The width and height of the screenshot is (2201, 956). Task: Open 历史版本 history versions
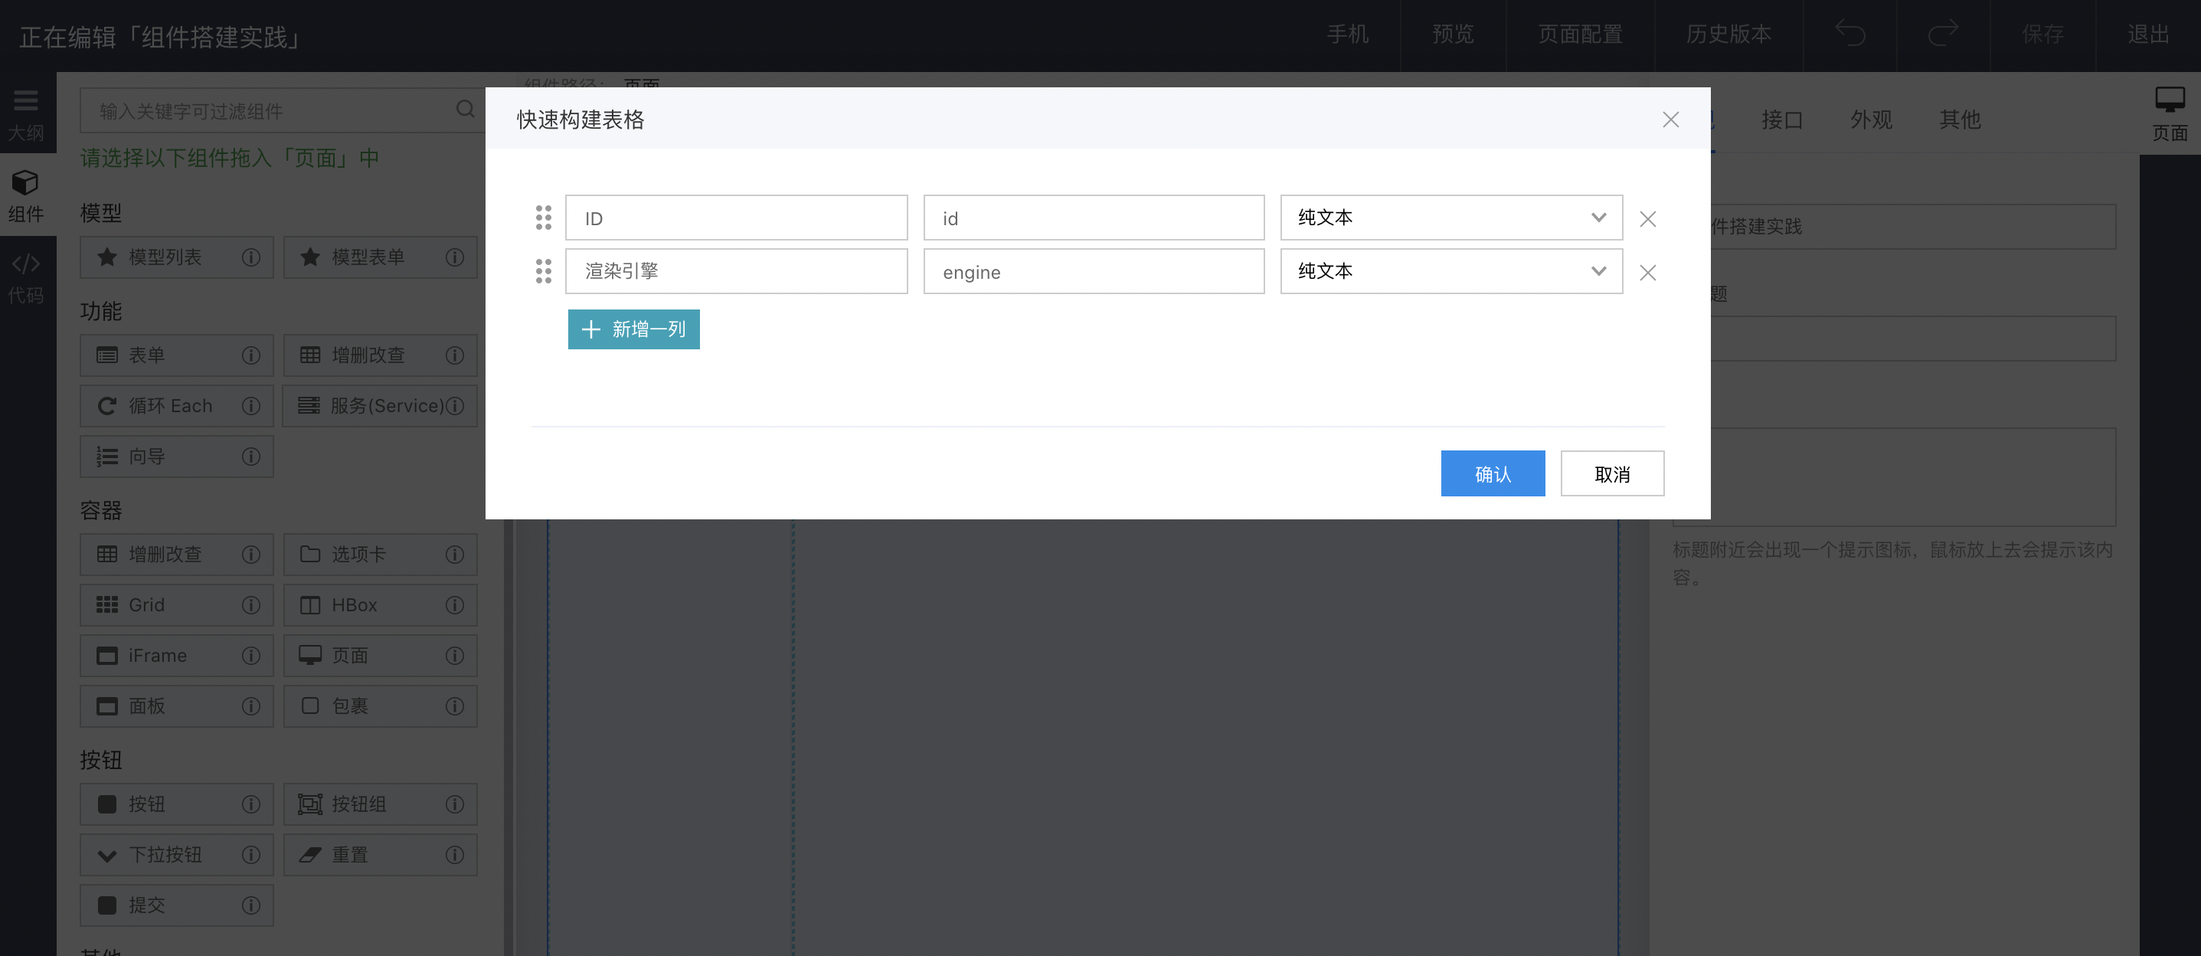pos(1728,34)
